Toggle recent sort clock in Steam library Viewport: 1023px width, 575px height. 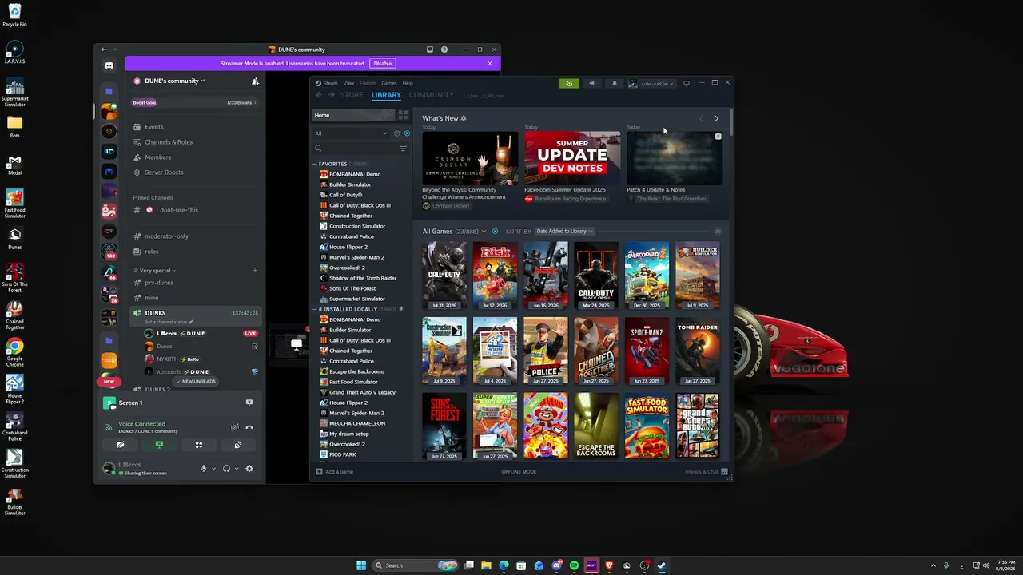[x=396, y=133]
